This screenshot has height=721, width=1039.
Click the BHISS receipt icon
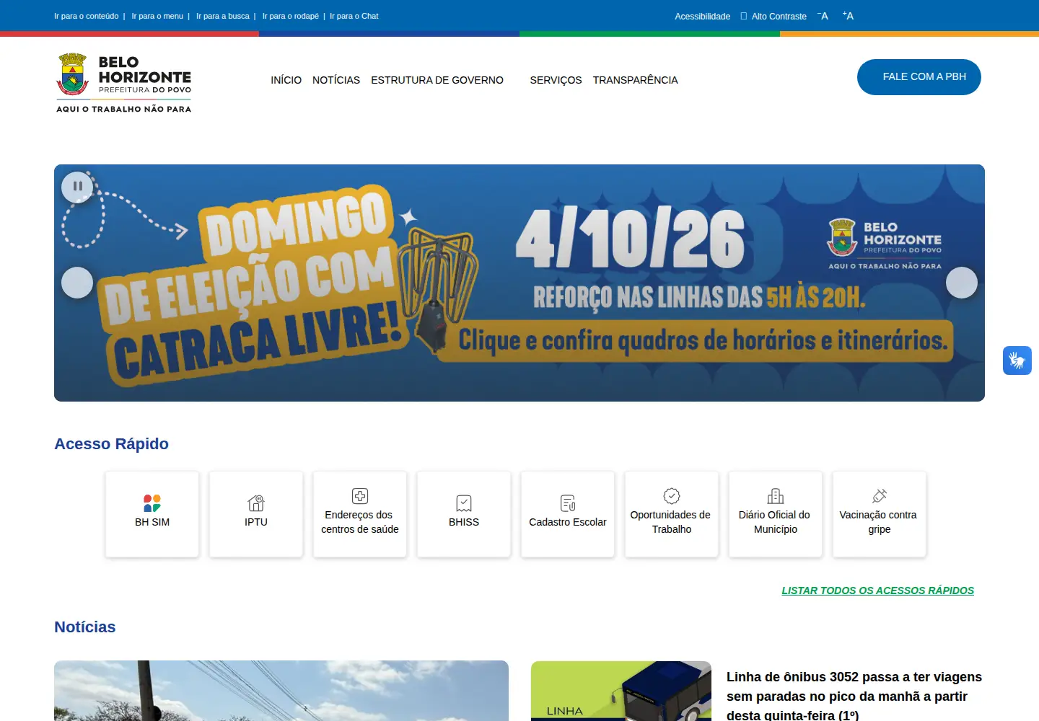464,503
